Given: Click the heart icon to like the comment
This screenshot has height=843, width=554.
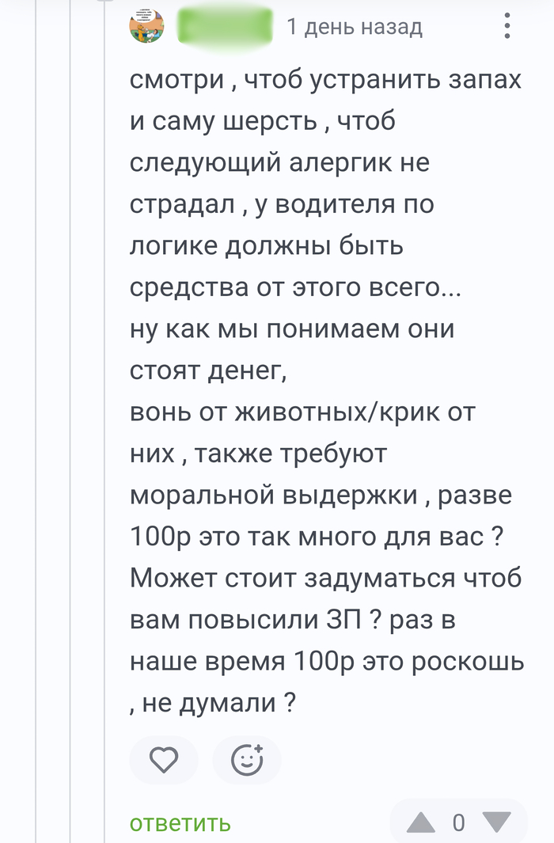Looking at the screenshot, I should coord(164,760).
